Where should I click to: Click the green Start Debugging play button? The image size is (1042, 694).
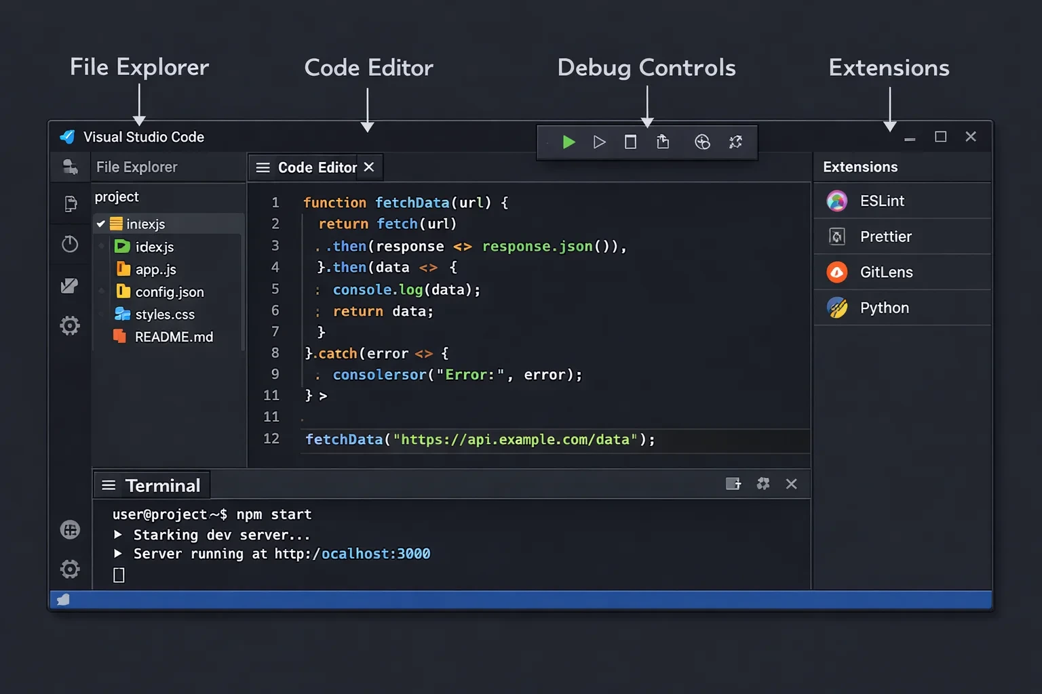(568, 142)
